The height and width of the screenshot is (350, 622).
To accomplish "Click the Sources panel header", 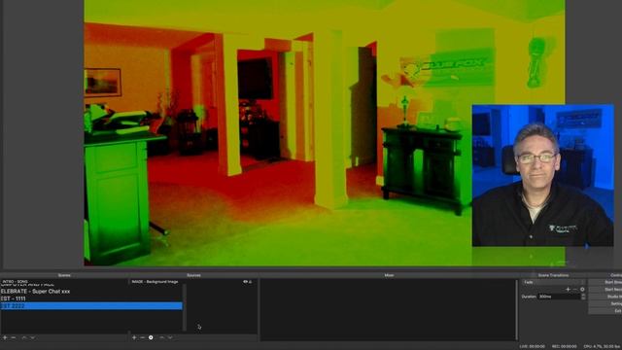I will (x=193, y=275).
